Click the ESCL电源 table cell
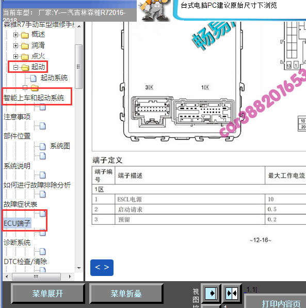 point(190,199)
